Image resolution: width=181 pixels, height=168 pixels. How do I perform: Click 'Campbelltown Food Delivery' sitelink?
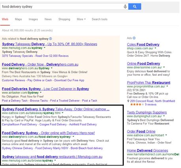click(x=19, y=125)
